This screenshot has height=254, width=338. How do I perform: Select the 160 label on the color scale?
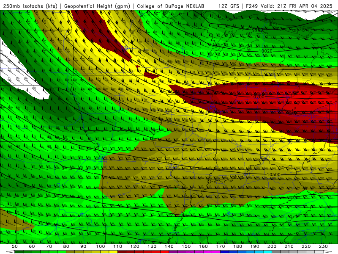[203, 246]
